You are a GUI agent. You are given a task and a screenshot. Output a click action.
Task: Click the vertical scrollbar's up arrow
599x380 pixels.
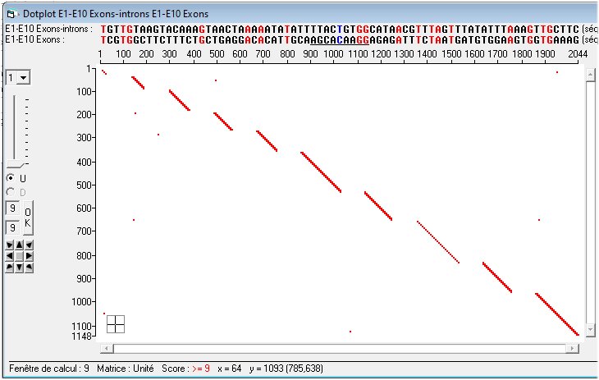tap(589, 74)
